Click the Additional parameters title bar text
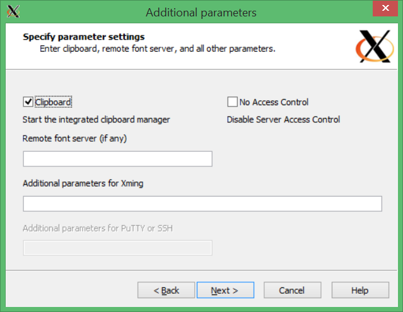This screenshot has height=312, width=403. (x=201, y=13)
